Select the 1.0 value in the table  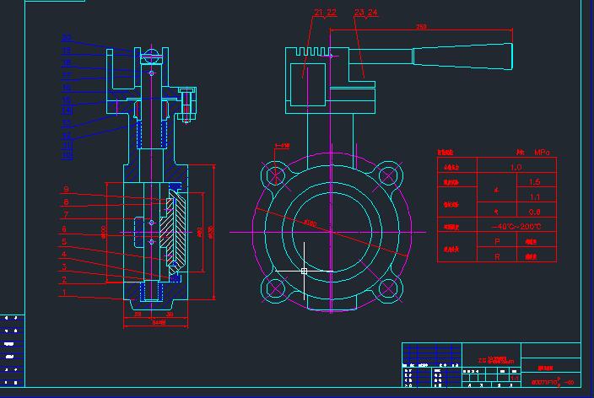click(516, 168)
